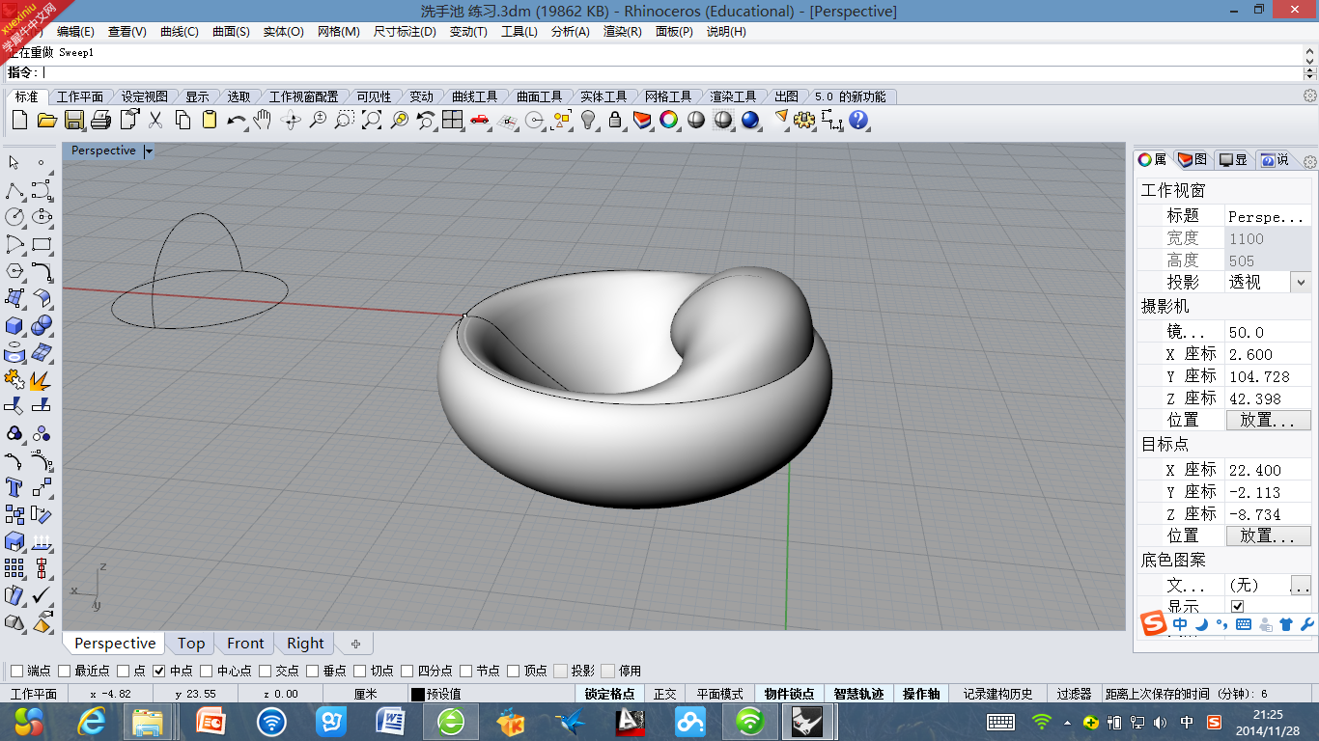Select the arrow pointer tool in the left sidebar
Screen dimensions: 1319x741
(x=14, y=162)
